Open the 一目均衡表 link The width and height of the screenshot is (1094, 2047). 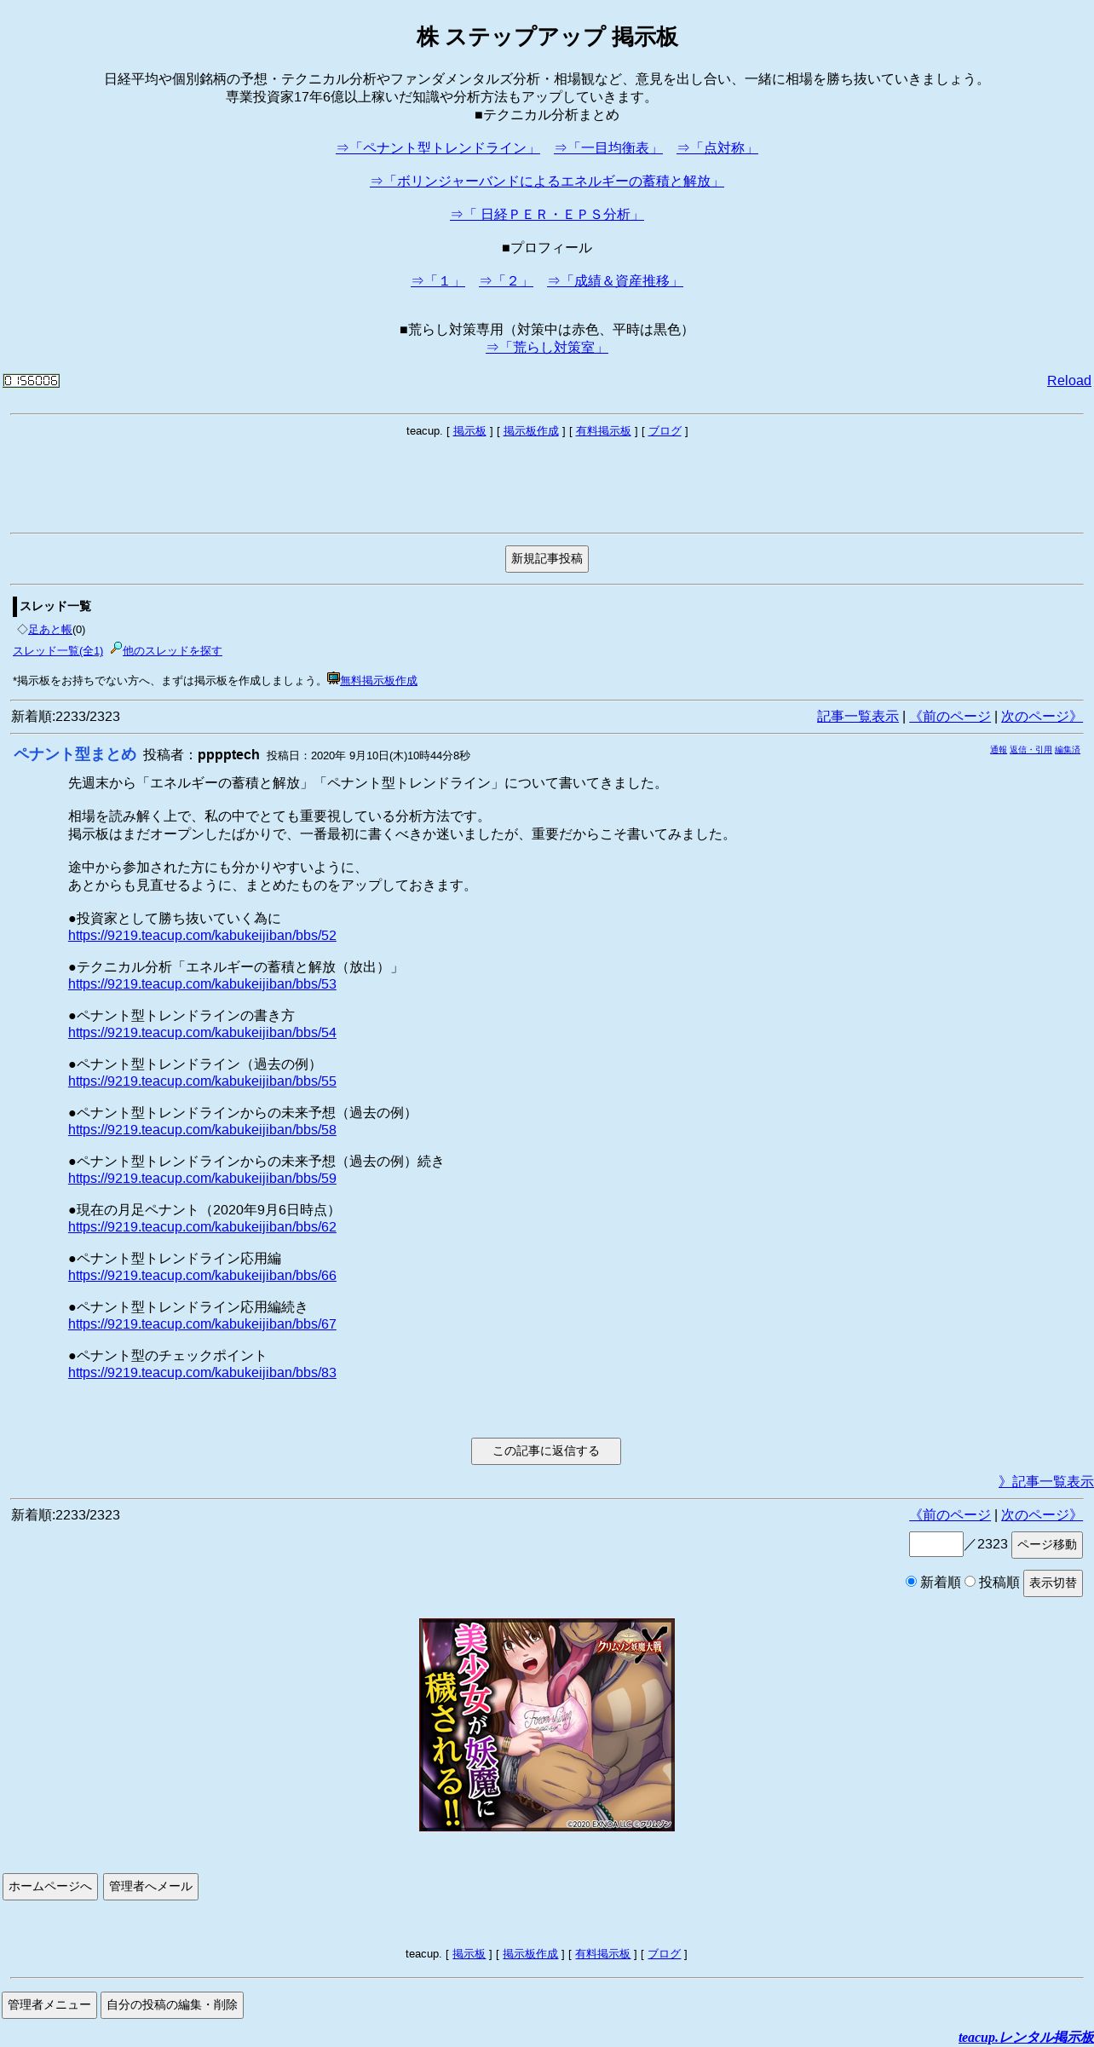tap(608, 148)
